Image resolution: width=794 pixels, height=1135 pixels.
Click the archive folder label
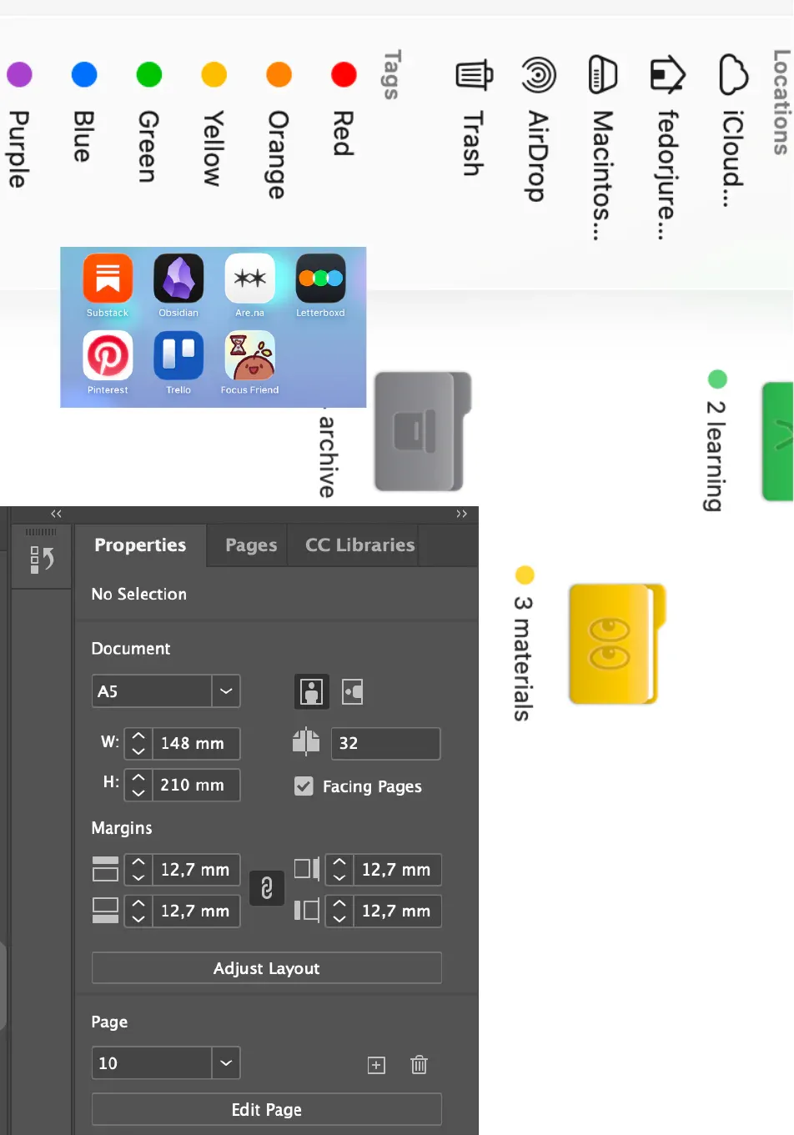click(327, 457)
